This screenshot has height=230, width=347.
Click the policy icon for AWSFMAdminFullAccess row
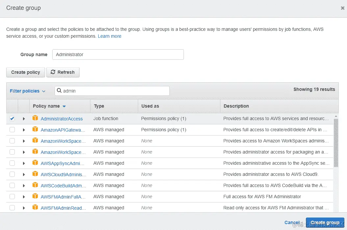(35, 197)
